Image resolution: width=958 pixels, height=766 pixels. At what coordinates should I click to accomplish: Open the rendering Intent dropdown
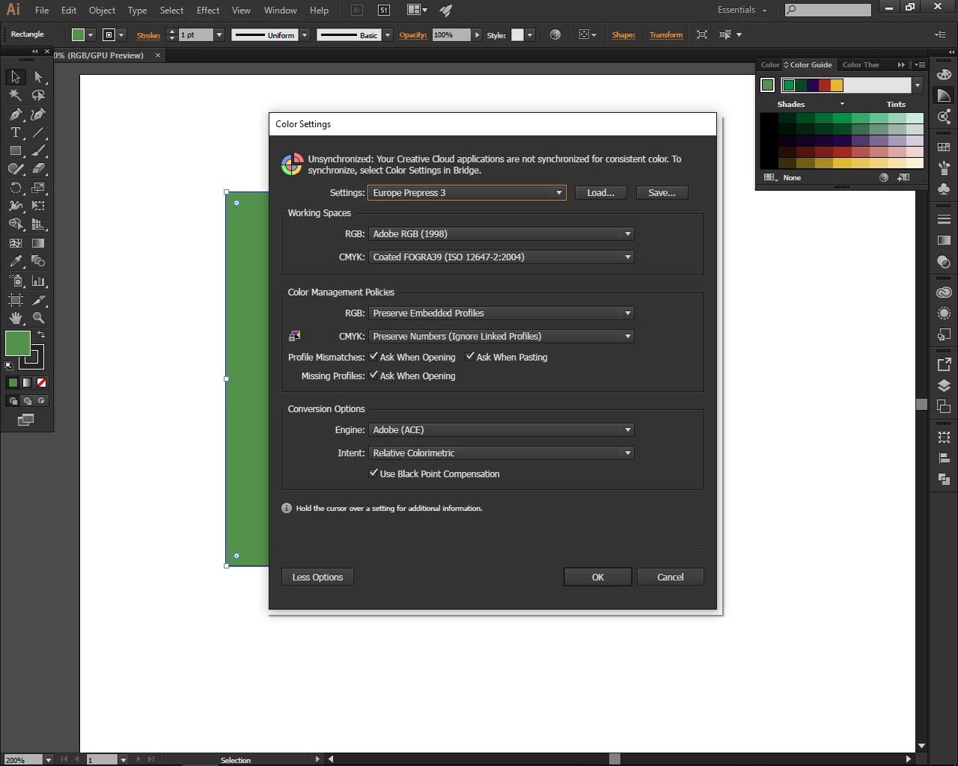[x=501, y=453]
